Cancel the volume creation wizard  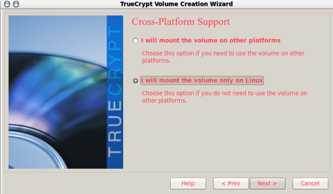click(x=310, y=183)
